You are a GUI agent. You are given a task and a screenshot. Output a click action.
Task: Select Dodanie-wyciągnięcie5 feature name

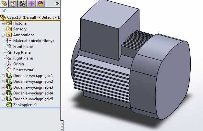tap(33, 99)
